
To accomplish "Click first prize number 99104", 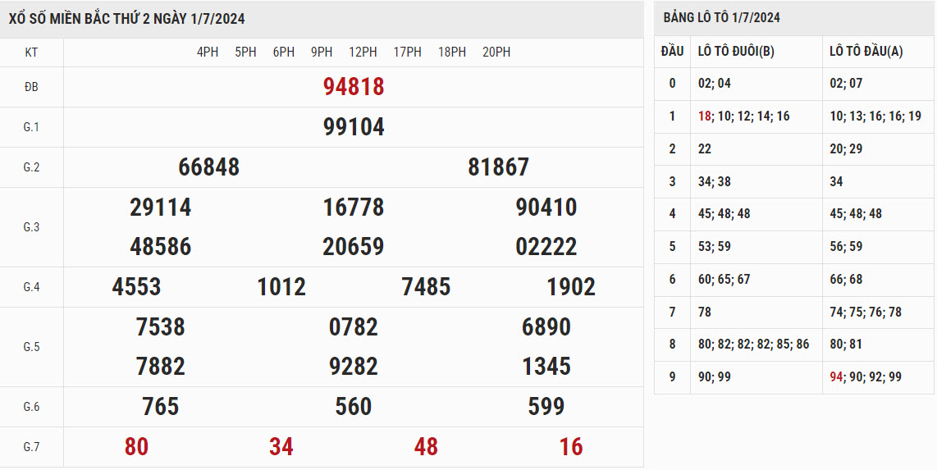I will click(354, 127).
